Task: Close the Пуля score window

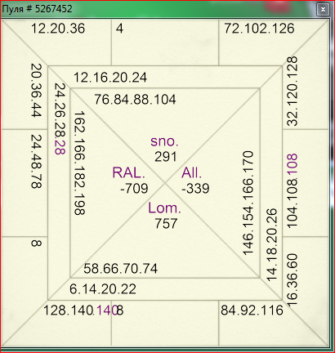Action: [323, 10]
